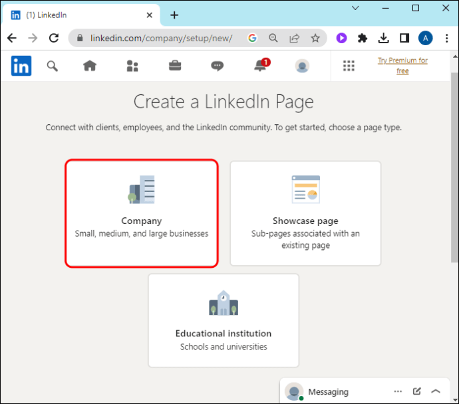Open Notifications bell icon
Screen dimensions: 459x404
coord(260,66)
